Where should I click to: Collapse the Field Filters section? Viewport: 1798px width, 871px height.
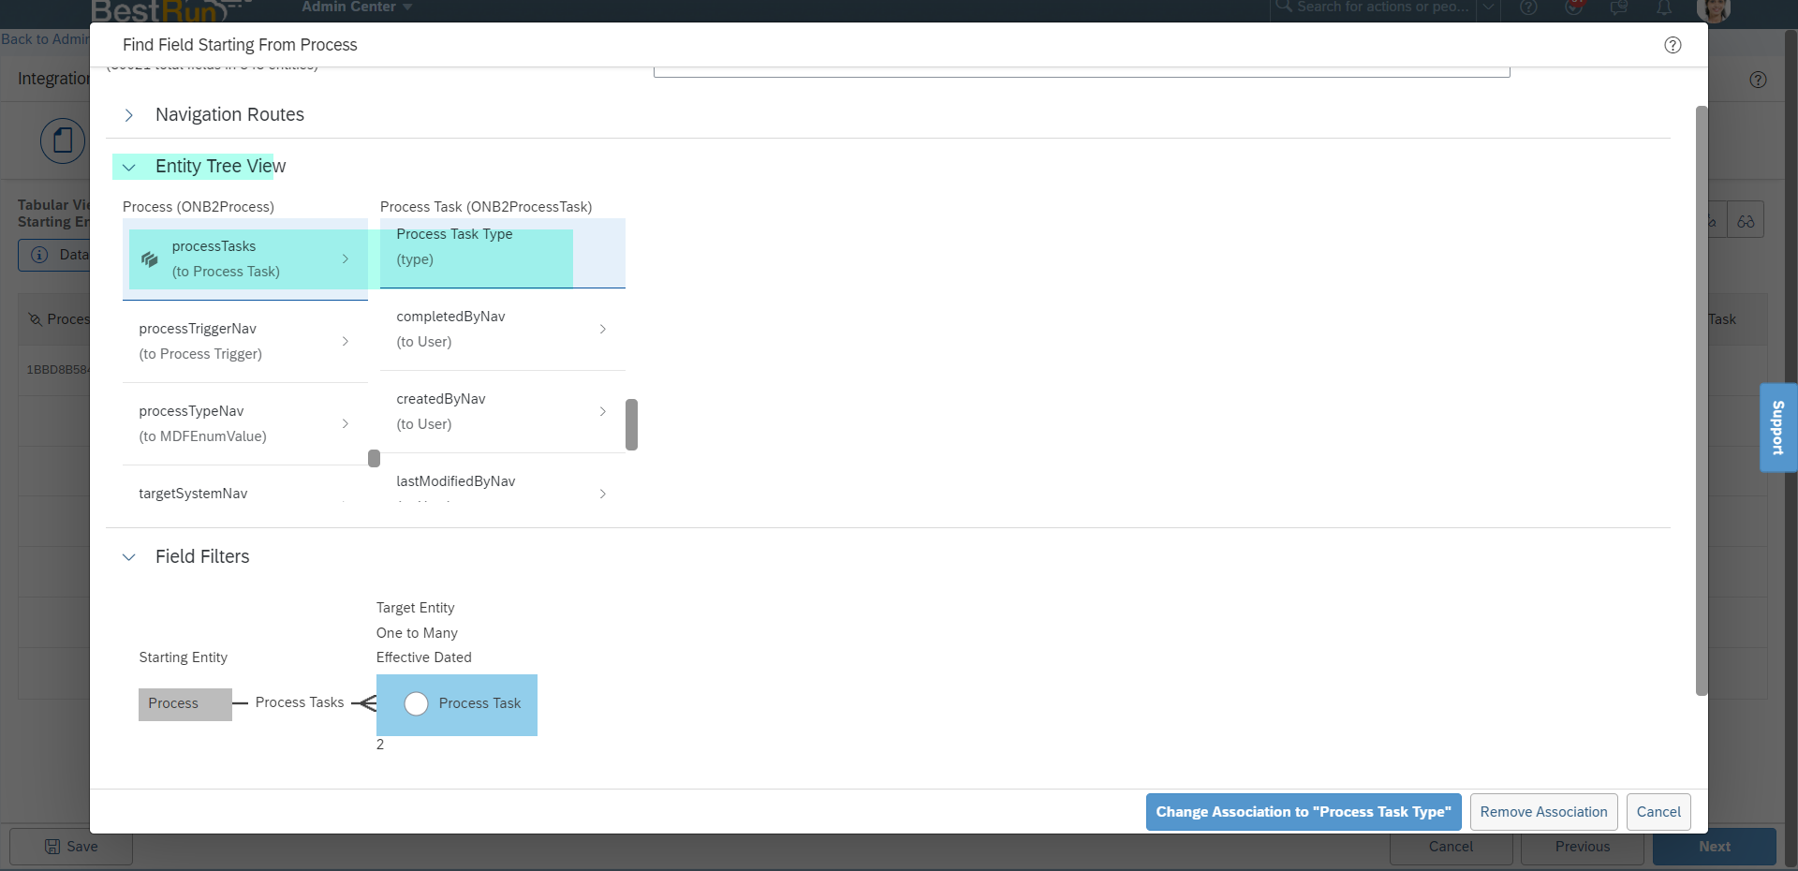tap(129, 557)
